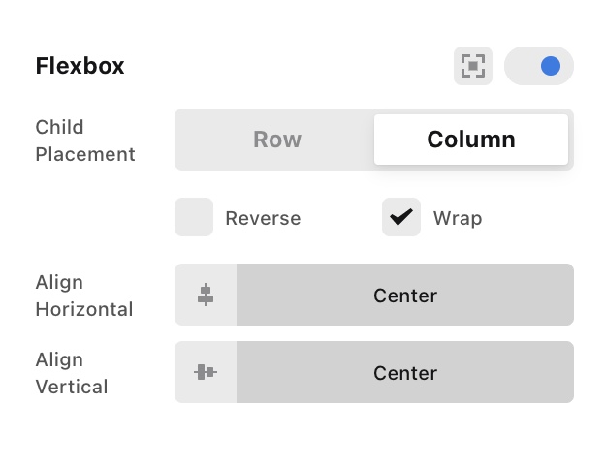This screenshot has width=605, height=467.
Task: Click the checkmark icon in Wrap box
Action: click(400, 218)
